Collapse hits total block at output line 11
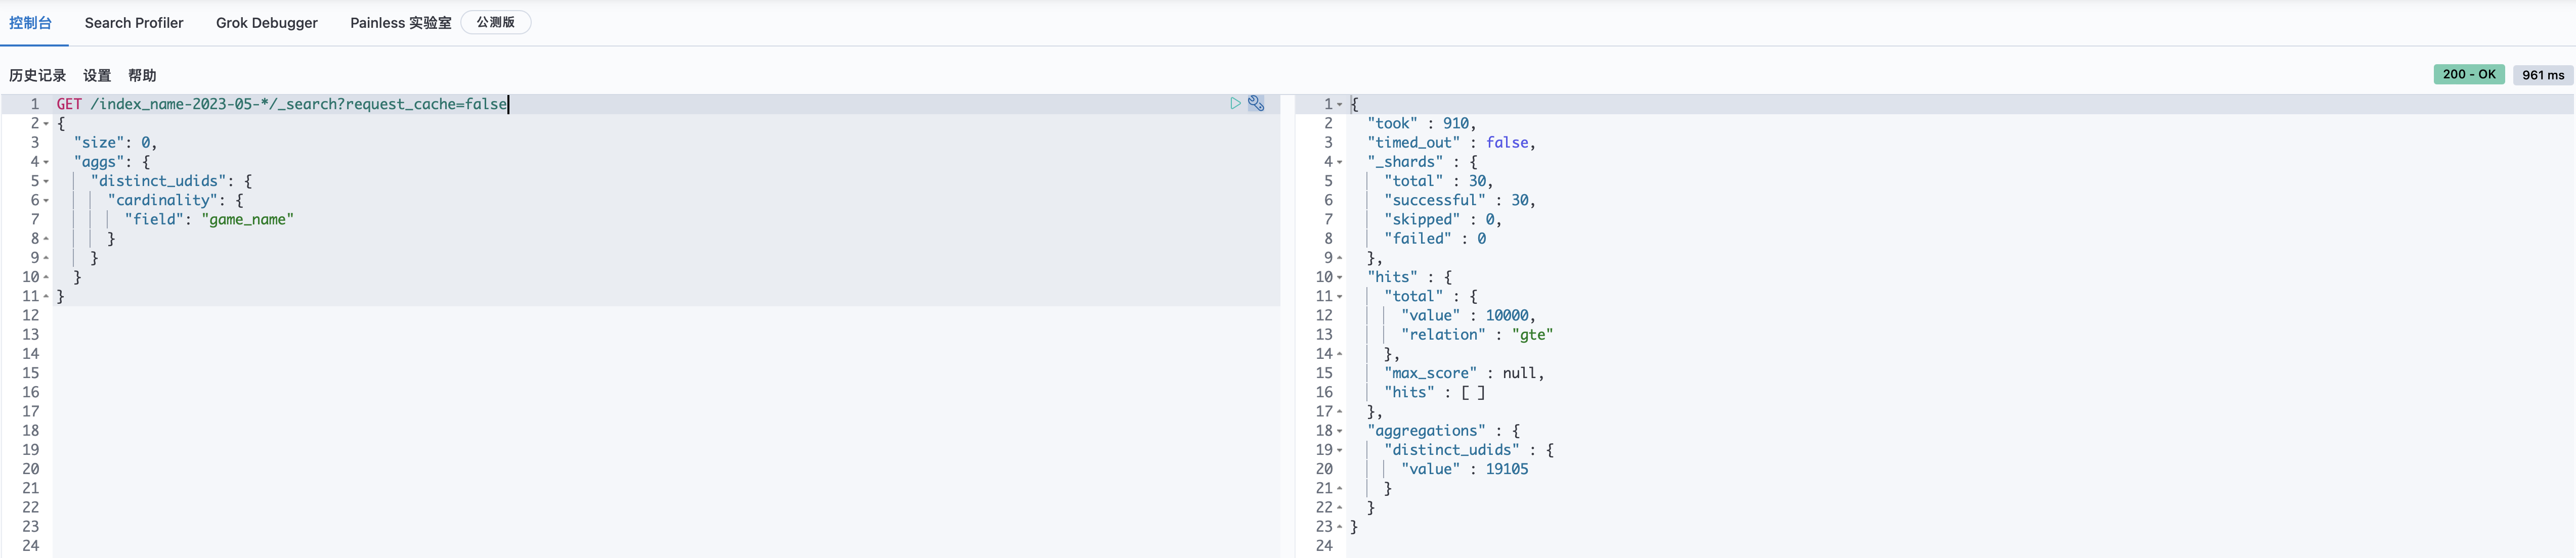The height and width of the screenshot is (558, 2576). (1340, 297)
